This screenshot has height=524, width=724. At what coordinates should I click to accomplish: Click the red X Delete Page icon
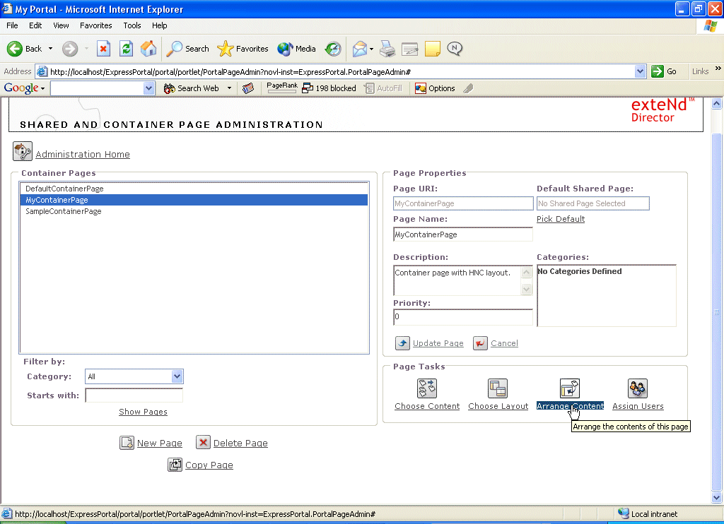pos(203,442)
